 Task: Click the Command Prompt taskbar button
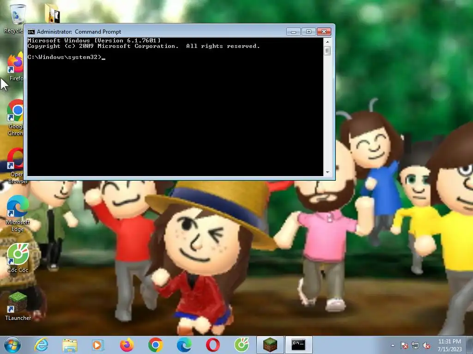click(299, 345)
